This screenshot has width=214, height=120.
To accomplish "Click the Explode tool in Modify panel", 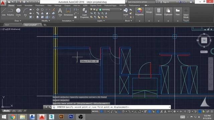I will click(53, 13).
